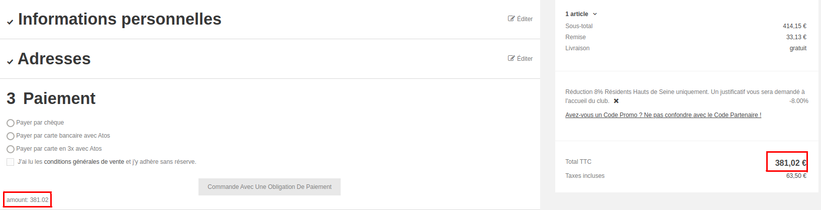Select Payer par chèque option
Image resolution: width=821 pixels, height=210 pixels.
pos(11,123)
